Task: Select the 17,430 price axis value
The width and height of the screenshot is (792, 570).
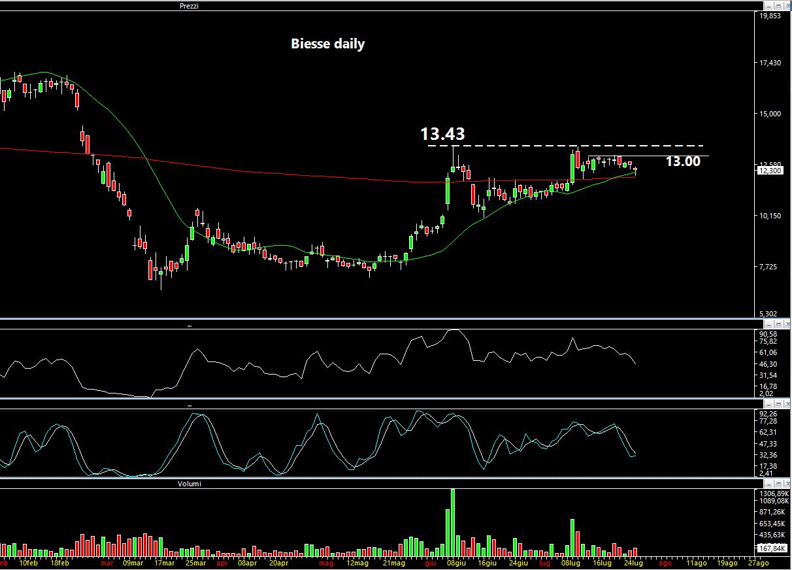Action: click(769, 63)
